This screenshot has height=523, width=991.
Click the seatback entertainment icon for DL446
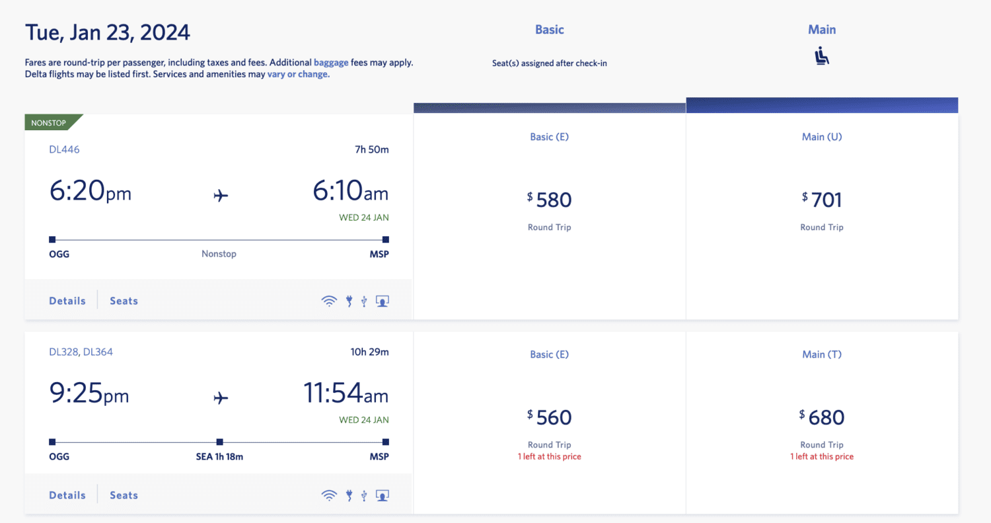coord(382,301)
